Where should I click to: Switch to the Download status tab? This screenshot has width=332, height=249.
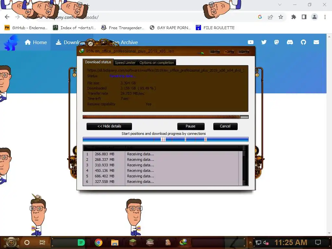pyautogui.click(x=98, y=62)
